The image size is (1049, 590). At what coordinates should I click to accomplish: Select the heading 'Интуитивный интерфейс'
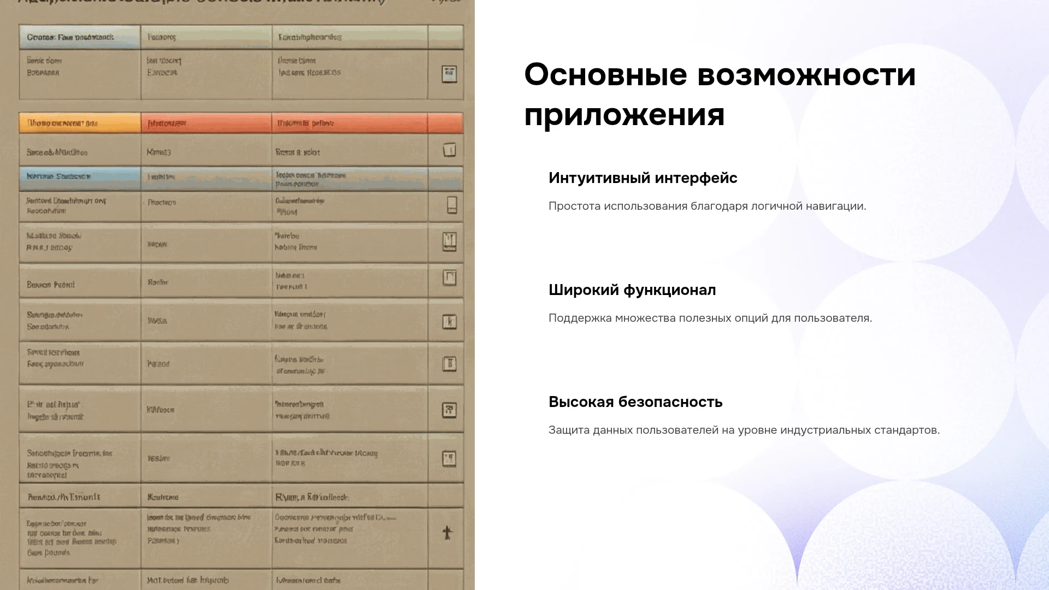tap(643, 178)
